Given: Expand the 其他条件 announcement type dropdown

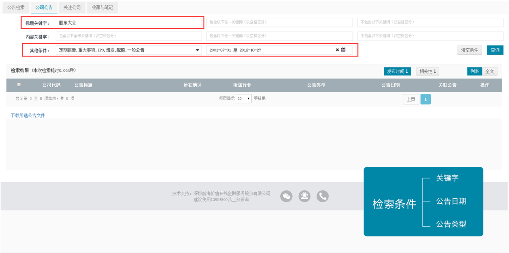Looking at the screenshot, I should click(128, 50).
